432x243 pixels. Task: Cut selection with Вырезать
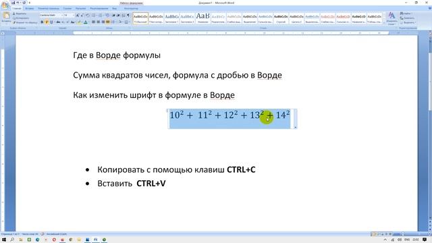tap(20, 13)
